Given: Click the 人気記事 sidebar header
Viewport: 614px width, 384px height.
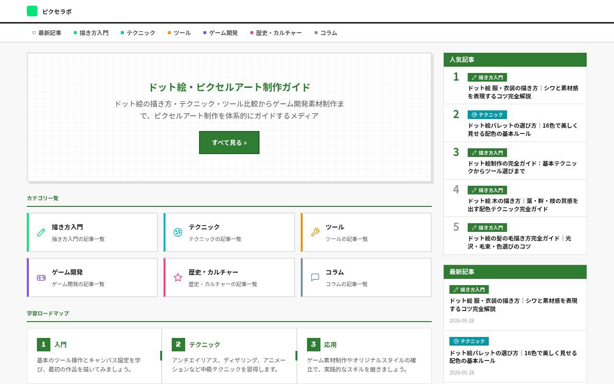Looking at the screenshot, I should (x=515, y=60).
